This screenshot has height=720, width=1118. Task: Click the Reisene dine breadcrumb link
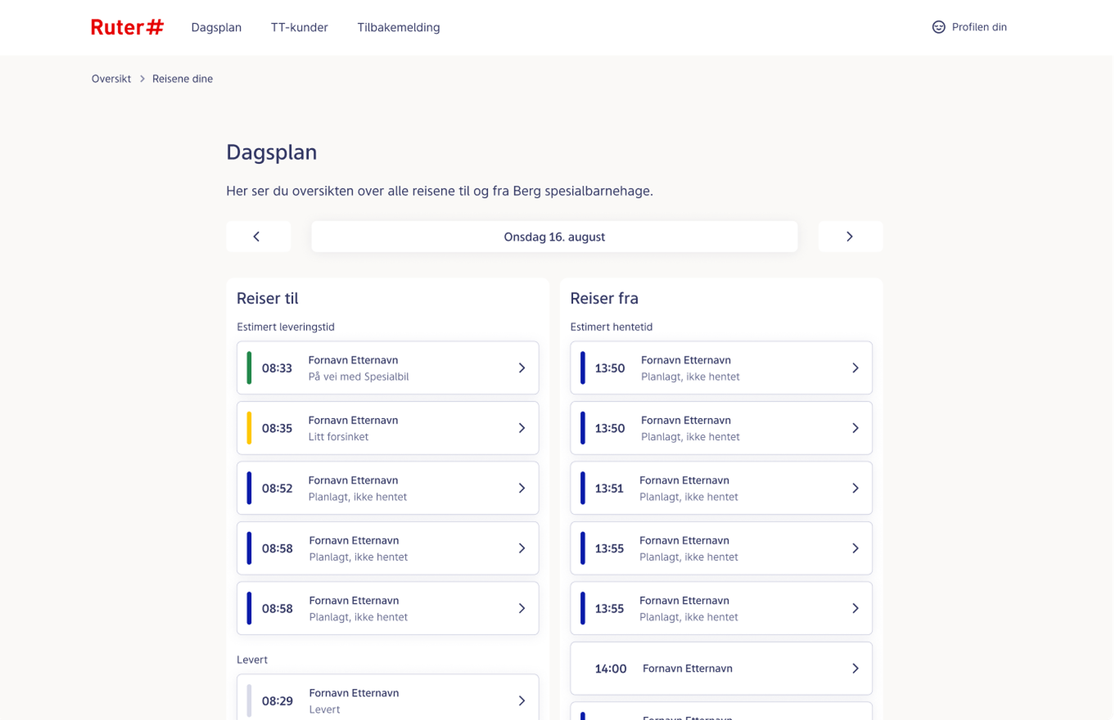coord(182,79)
